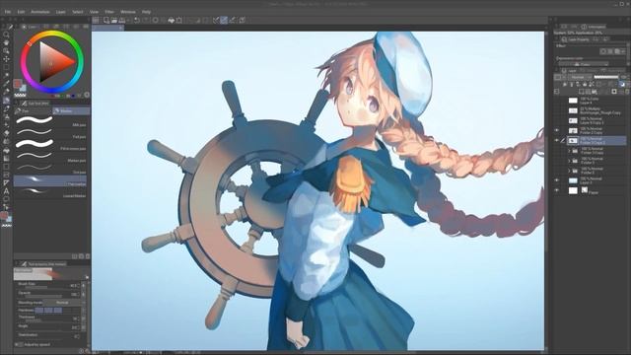Click the brush size dynamics icon
Image resolution: width=631 pixels, height=355 pixels.
coord(84,285)
